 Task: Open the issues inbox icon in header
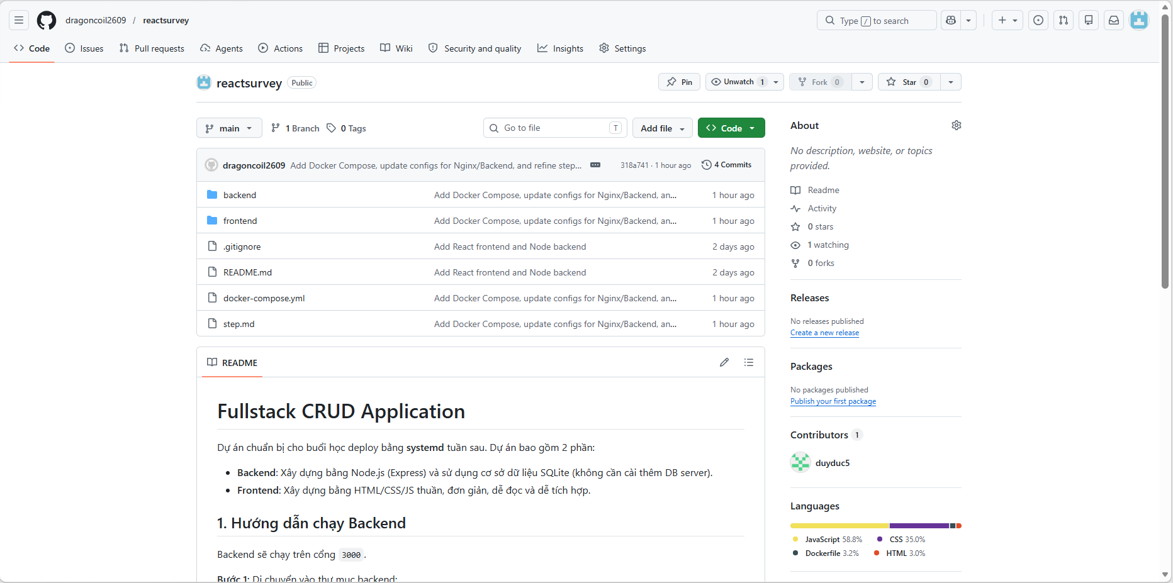coord(1038,20)
